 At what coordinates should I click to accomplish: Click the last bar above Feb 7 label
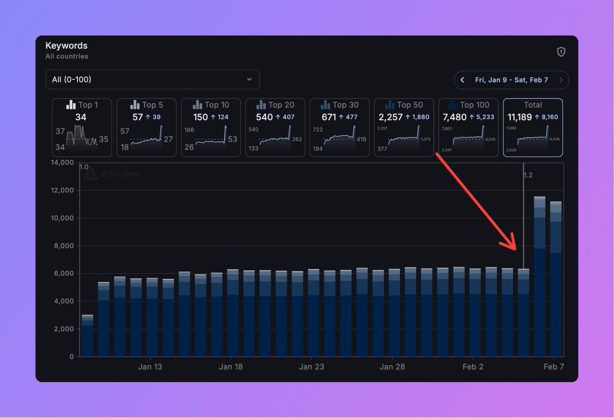tap(556, 279)
